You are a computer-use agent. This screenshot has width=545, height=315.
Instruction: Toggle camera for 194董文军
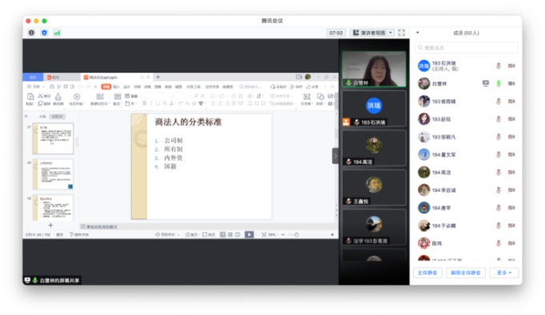[x=511, y=154]
